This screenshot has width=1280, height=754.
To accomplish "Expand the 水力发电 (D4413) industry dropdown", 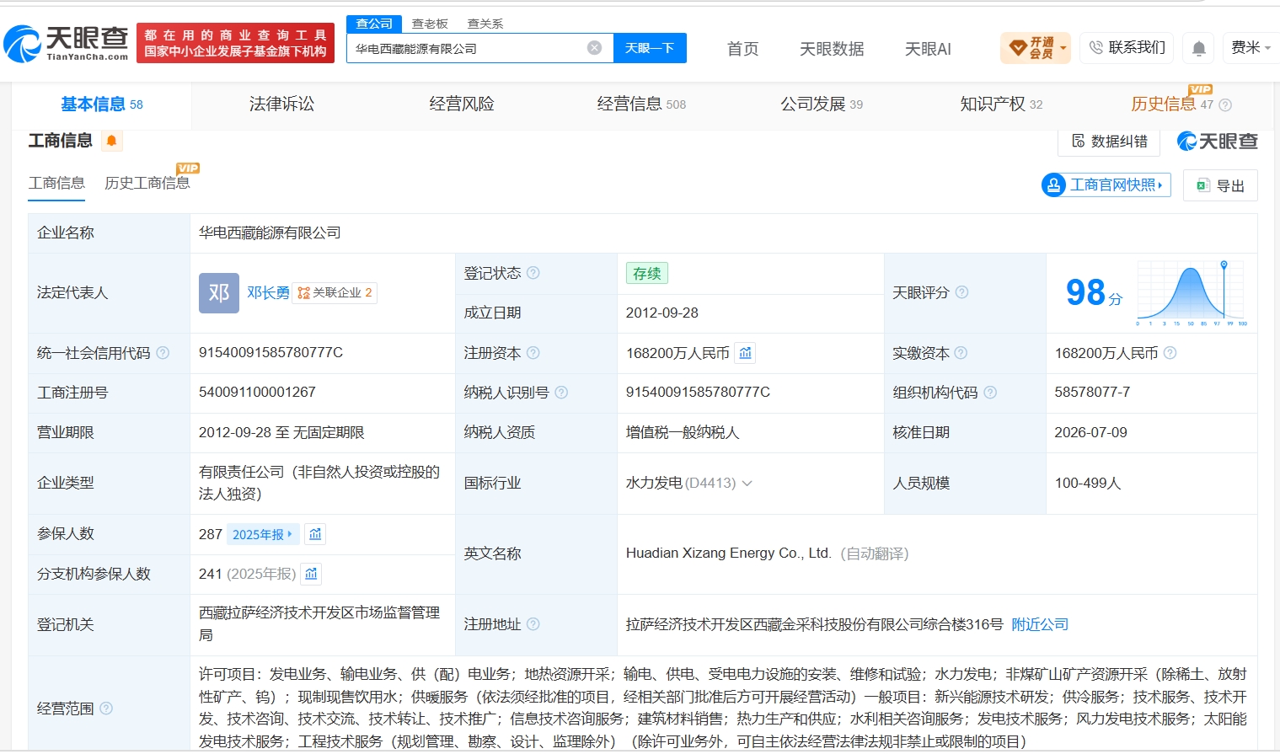I will [x=747, y=483].
